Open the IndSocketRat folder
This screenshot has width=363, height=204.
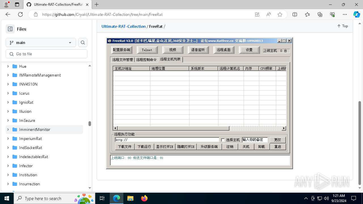point(31,148)
